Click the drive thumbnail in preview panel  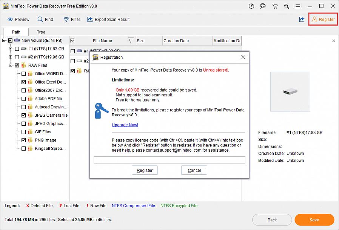290,91
